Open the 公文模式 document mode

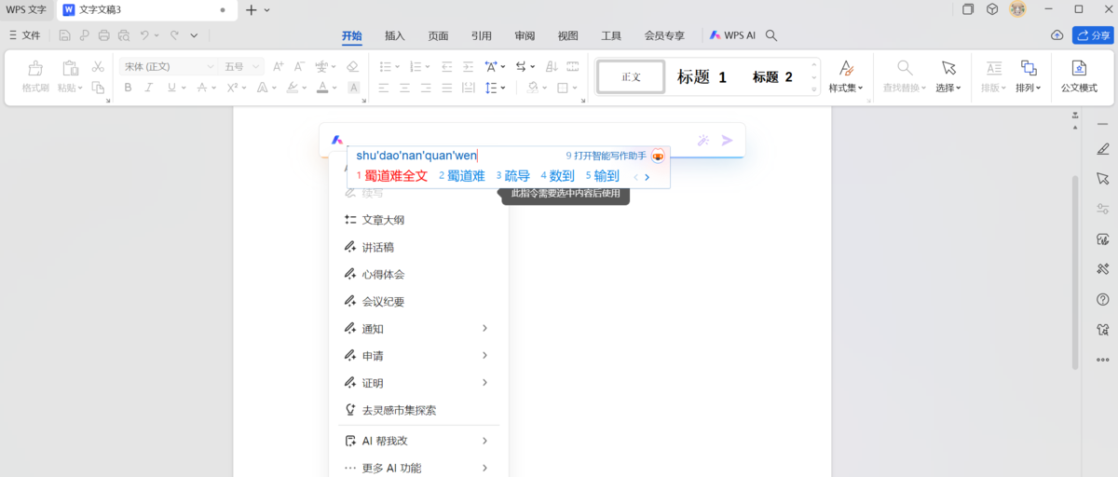tap(1079, 75)
